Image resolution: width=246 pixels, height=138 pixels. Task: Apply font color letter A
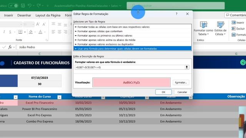click(x=40, y=32)
